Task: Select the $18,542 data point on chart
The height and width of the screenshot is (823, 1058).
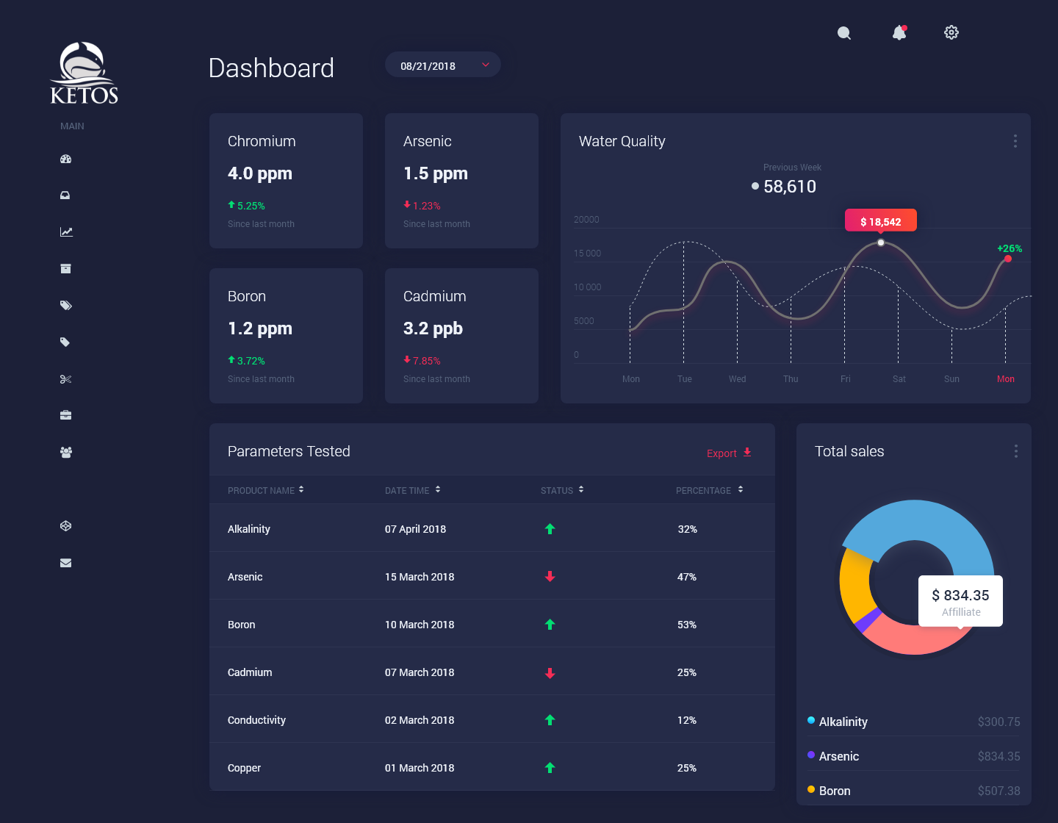Action: [x=881, y=242]
